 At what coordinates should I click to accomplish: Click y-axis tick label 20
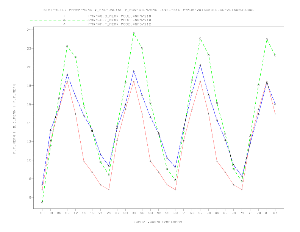coord(29,67)
